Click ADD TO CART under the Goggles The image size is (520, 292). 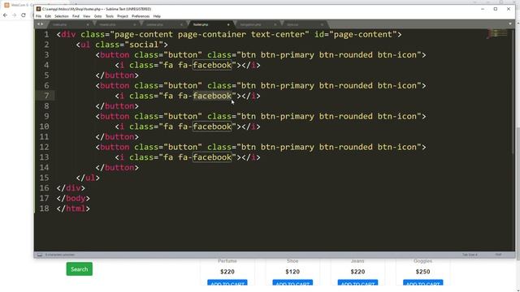pyautogui.click(x=422, y=283)
